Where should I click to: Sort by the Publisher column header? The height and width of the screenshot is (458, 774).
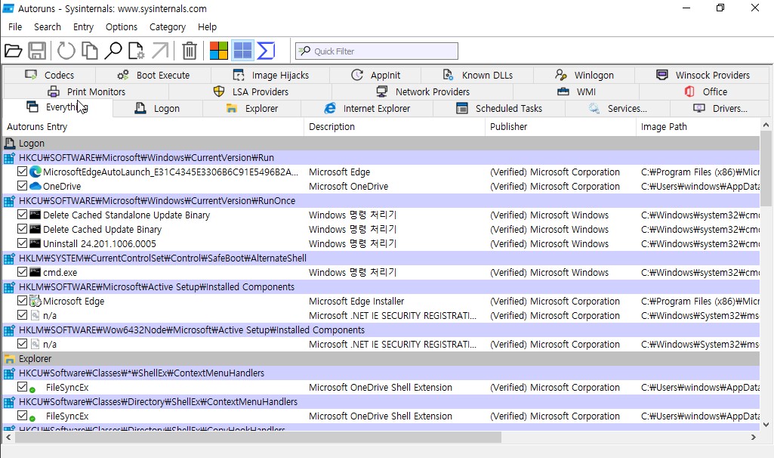click(561, 127)
